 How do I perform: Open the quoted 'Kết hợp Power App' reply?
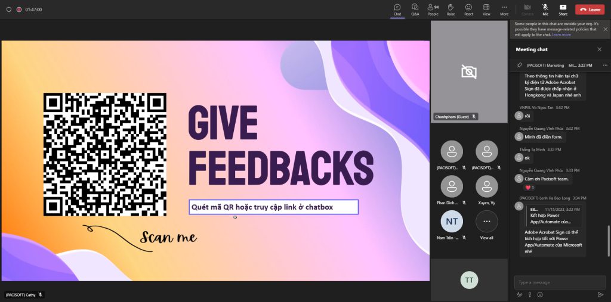[x=553, y=215]
